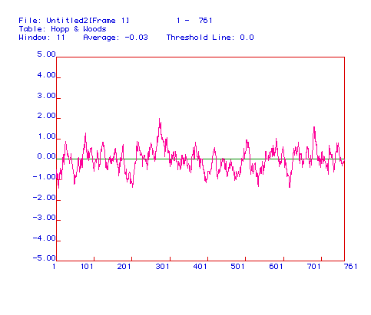
Task: Click the lowest pink trough near residue 617
Action: click(290, 186)
